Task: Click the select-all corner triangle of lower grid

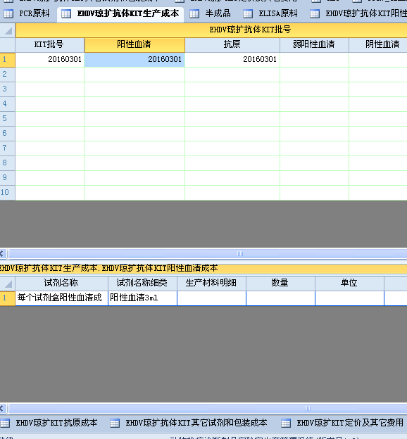Action: [8, 284]
